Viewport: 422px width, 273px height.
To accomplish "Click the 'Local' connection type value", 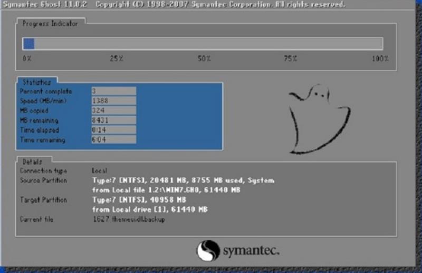I will point(99,171).
